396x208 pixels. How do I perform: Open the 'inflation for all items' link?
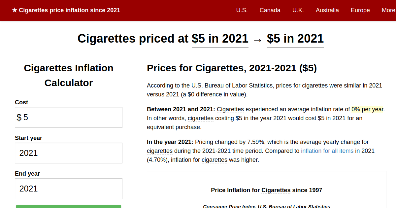(x=327, y=151)
